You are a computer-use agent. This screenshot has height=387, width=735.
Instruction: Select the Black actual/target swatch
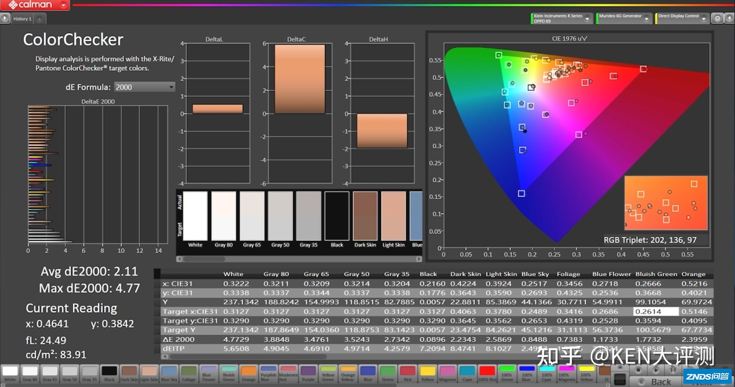(x=337, y=216)
